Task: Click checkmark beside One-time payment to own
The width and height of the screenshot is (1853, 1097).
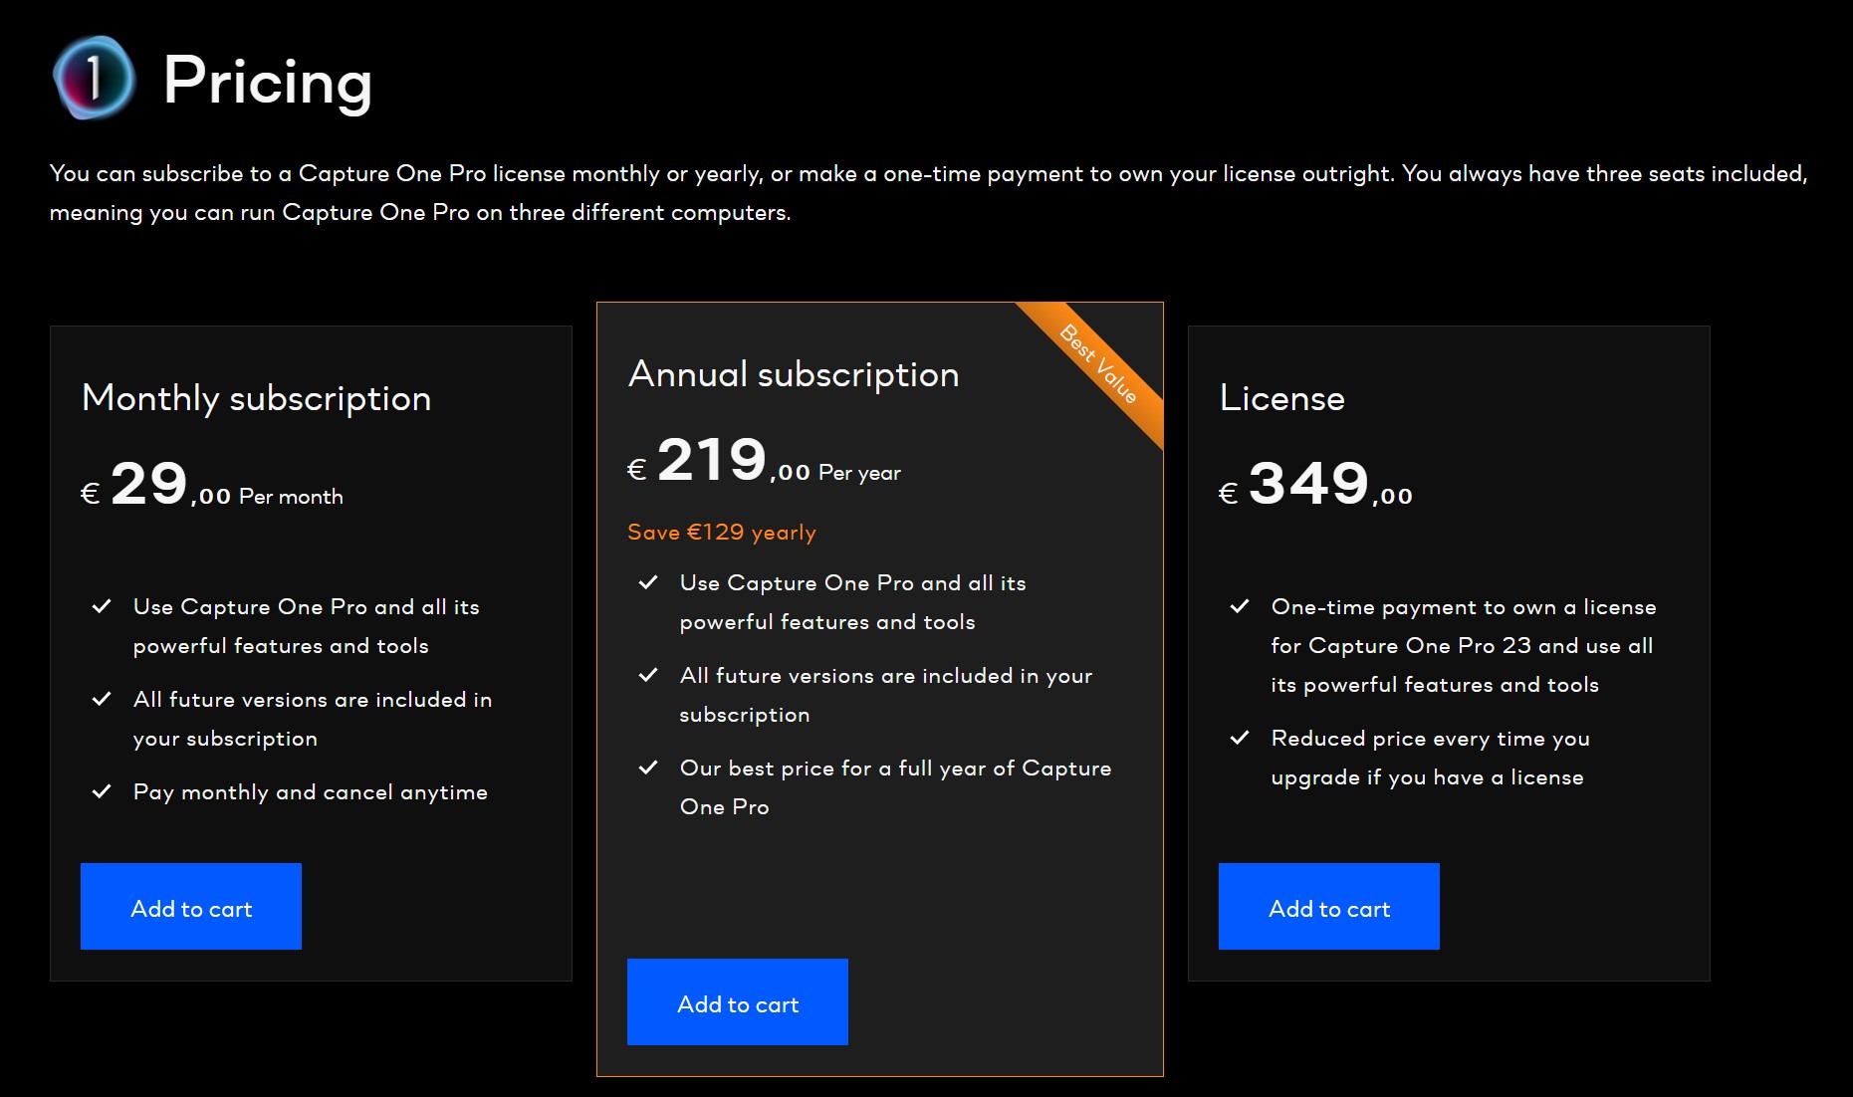Action: tap(1240, 606)
